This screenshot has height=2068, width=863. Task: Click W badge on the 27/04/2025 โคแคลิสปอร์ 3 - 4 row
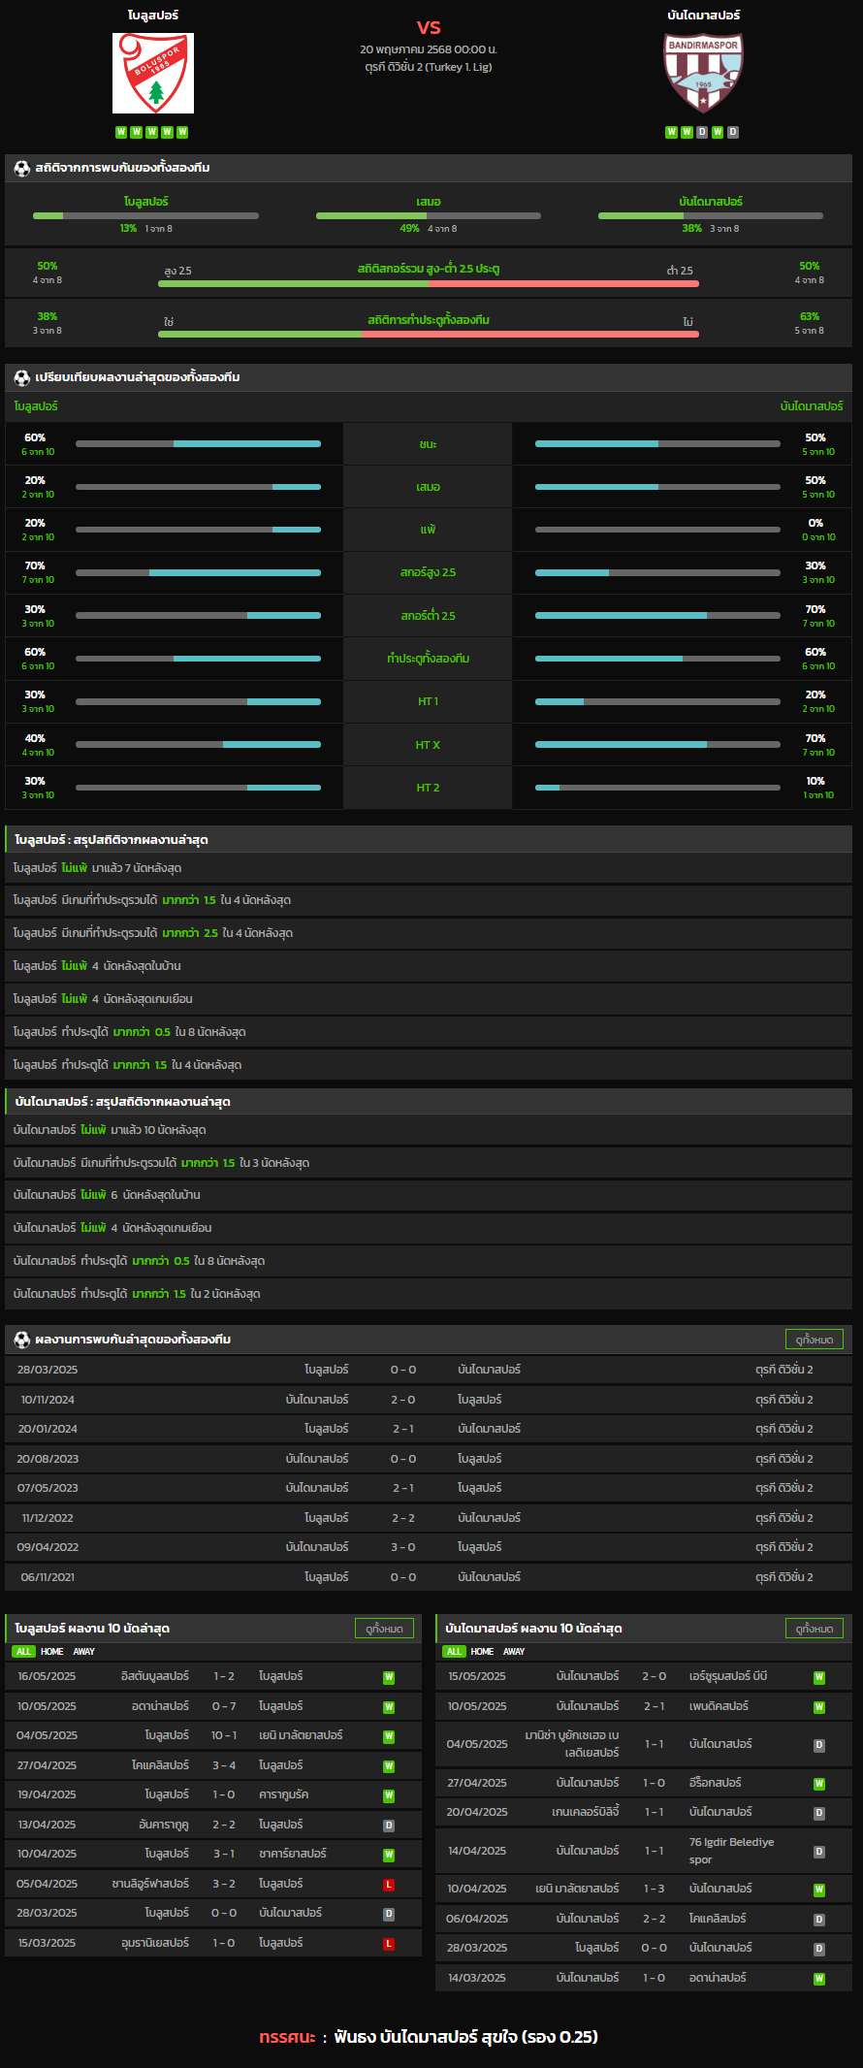389,1766
